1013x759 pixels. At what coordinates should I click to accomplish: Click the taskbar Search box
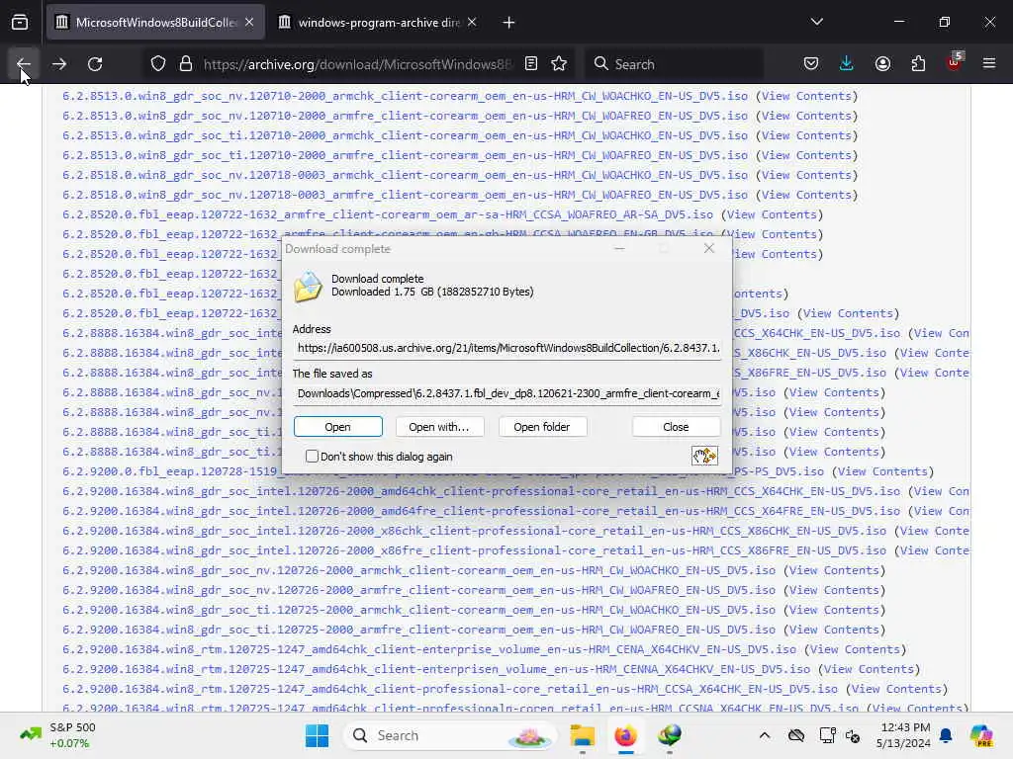click(x=451, y=735)
